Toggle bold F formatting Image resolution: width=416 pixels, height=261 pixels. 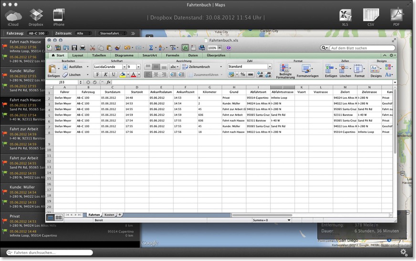click(x=98, y=74)
